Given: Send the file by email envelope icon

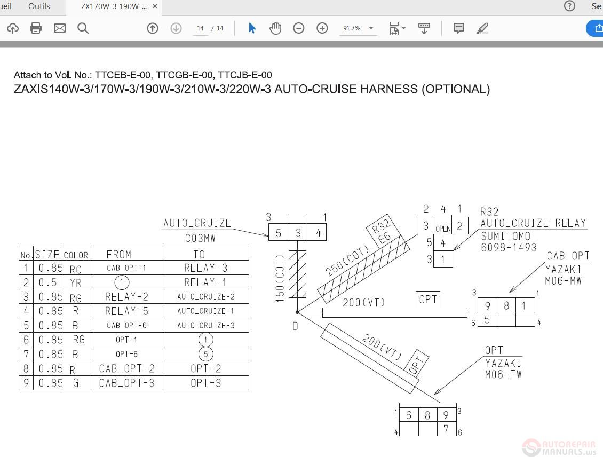Looking at the screenshot, I should [x=60, y=28].
